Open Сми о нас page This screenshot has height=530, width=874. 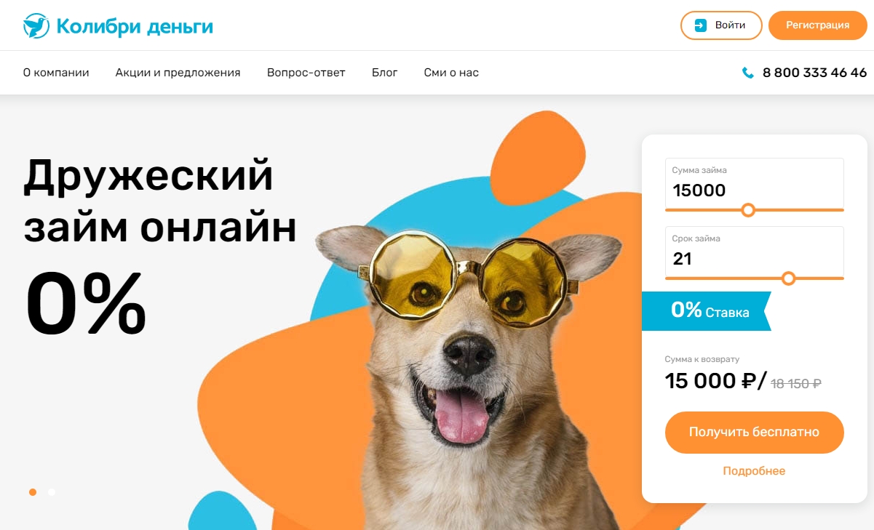pyautogui.click(x=451, y=73)
